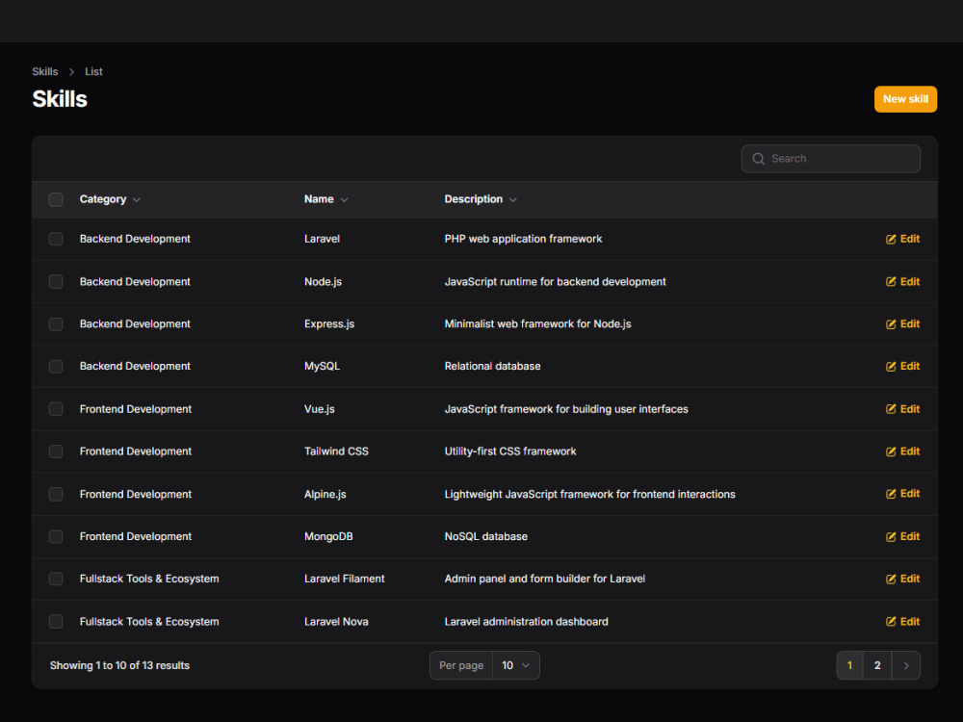Click the edit pencil icon for Laravel Nova

pos(891,621)
